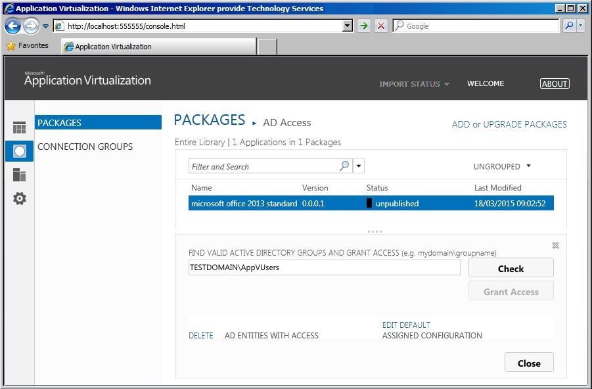The width and height of the screenshot is (592, 389).
Task: Expand the IMPORT STATUS dropdown
Action: [x=414, y=84]
